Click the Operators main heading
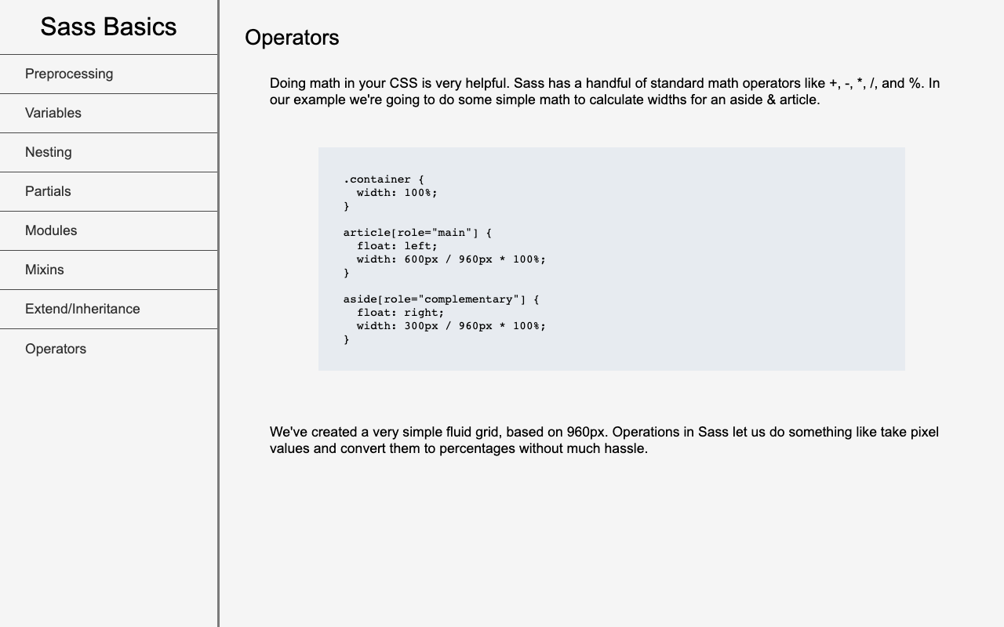The height and width of the screenshot is (627, 1004). (x=292, y=37)
